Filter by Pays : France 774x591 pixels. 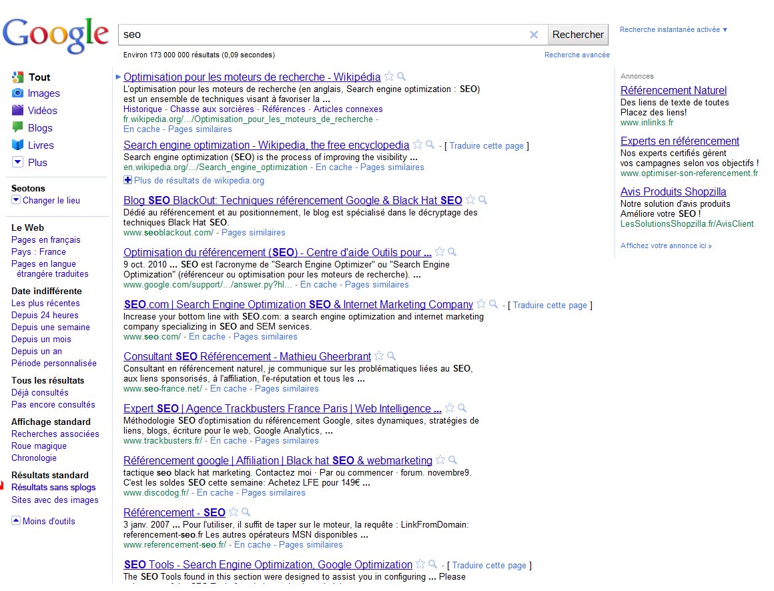(39, 251)
